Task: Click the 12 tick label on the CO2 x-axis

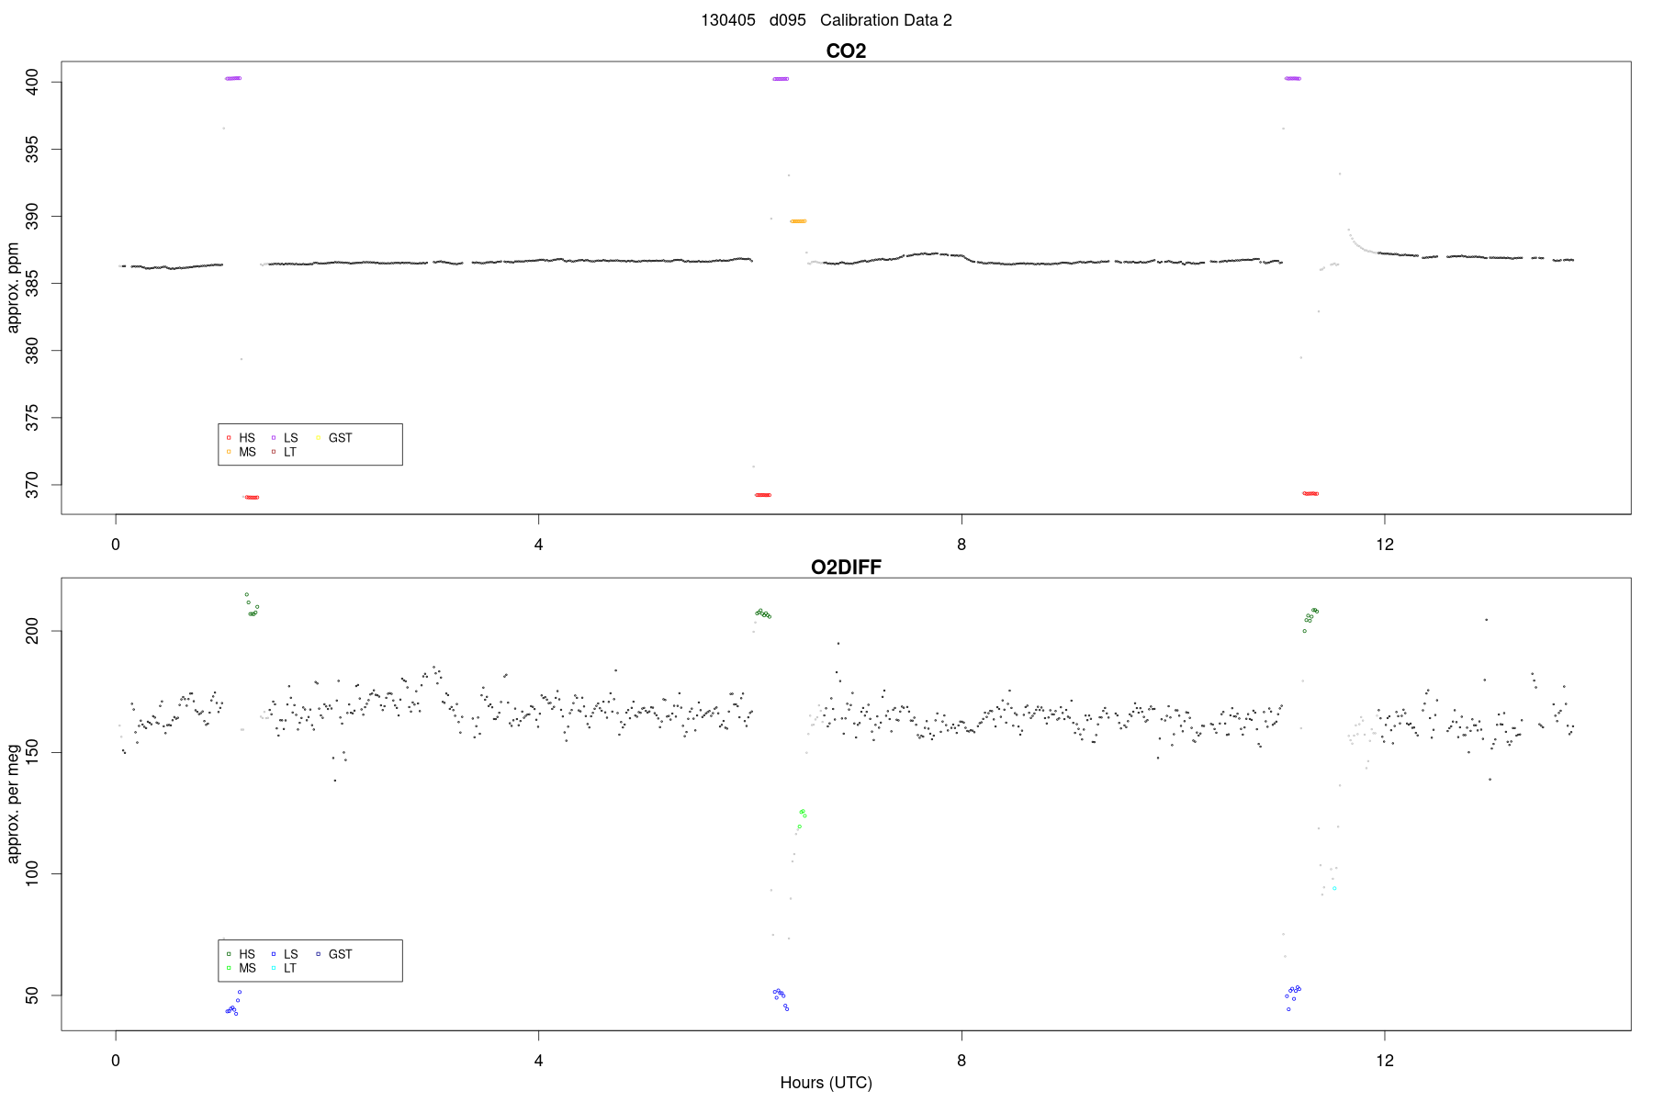Action: 1385,545
